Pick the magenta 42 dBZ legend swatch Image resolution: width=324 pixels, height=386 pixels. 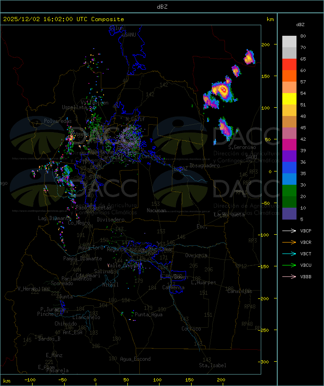289,145
